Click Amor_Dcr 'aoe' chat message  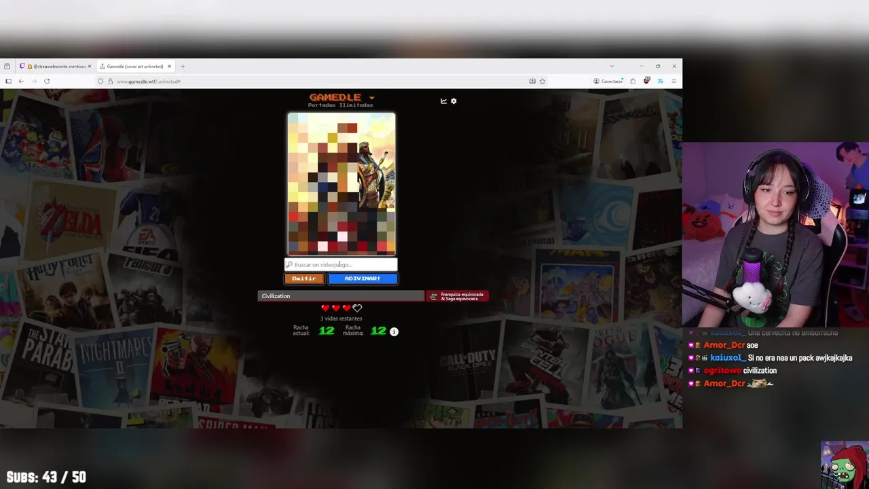(x=752, y=346)
